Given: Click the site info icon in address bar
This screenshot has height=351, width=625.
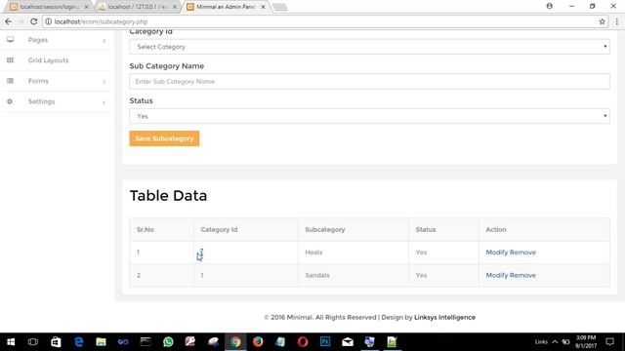Looking at the screenshot, I should click(x=48, y=21).
